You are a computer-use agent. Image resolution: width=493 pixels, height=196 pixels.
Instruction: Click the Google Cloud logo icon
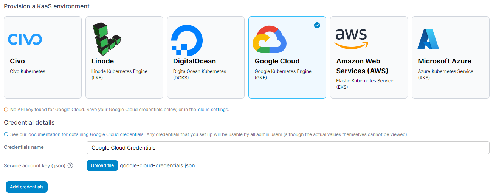[270, 39]
